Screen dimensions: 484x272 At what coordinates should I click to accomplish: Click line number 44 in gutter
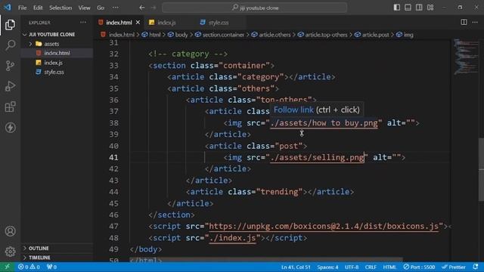tap(113, 192)
